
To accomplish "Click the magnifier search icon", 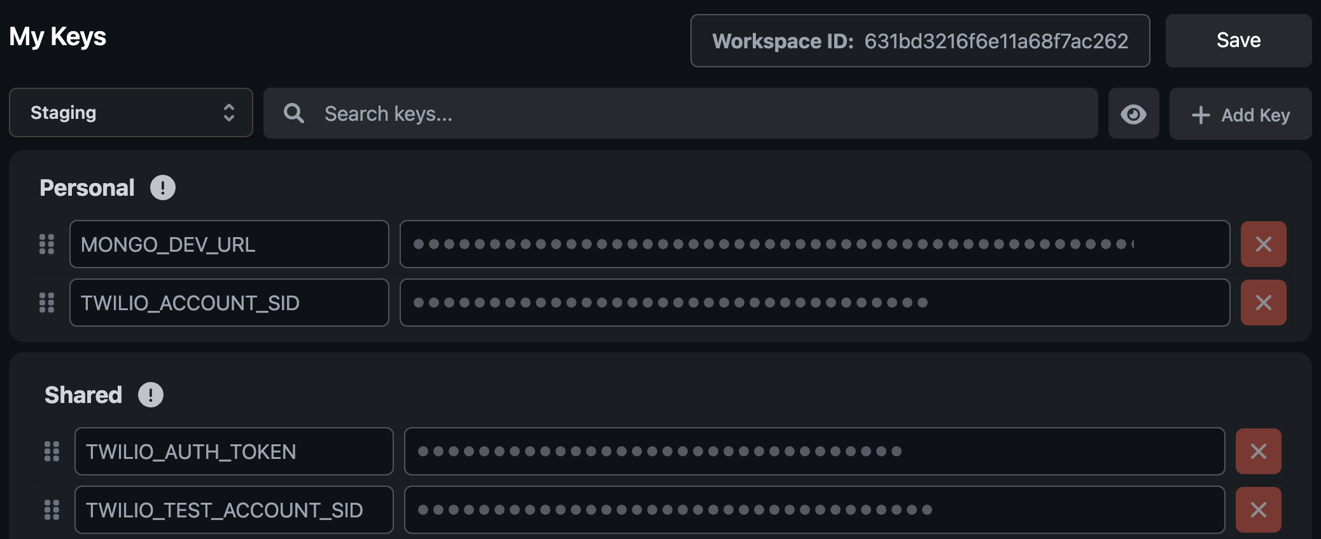I will click(293, 113).
